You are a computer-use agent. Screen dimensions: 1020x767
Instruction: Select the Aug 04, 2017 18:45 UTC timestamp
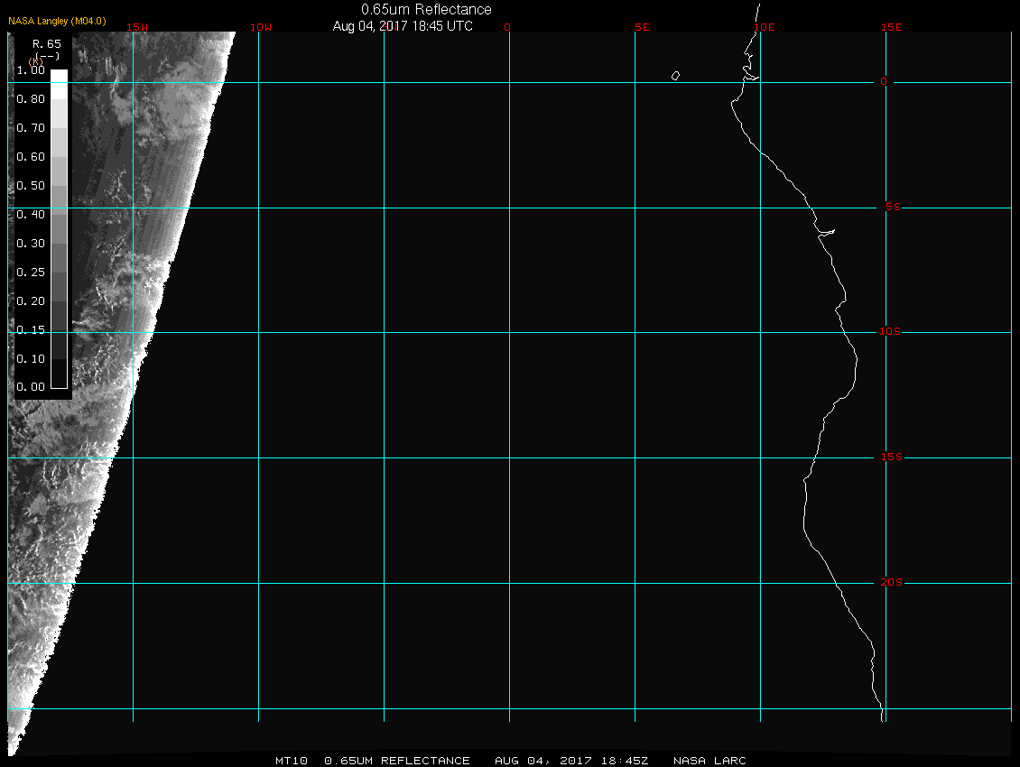403,26
